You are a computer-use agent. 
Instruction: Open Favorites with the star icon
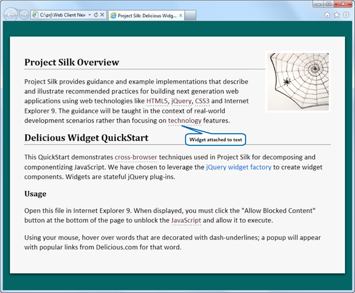tap(337, 15)
